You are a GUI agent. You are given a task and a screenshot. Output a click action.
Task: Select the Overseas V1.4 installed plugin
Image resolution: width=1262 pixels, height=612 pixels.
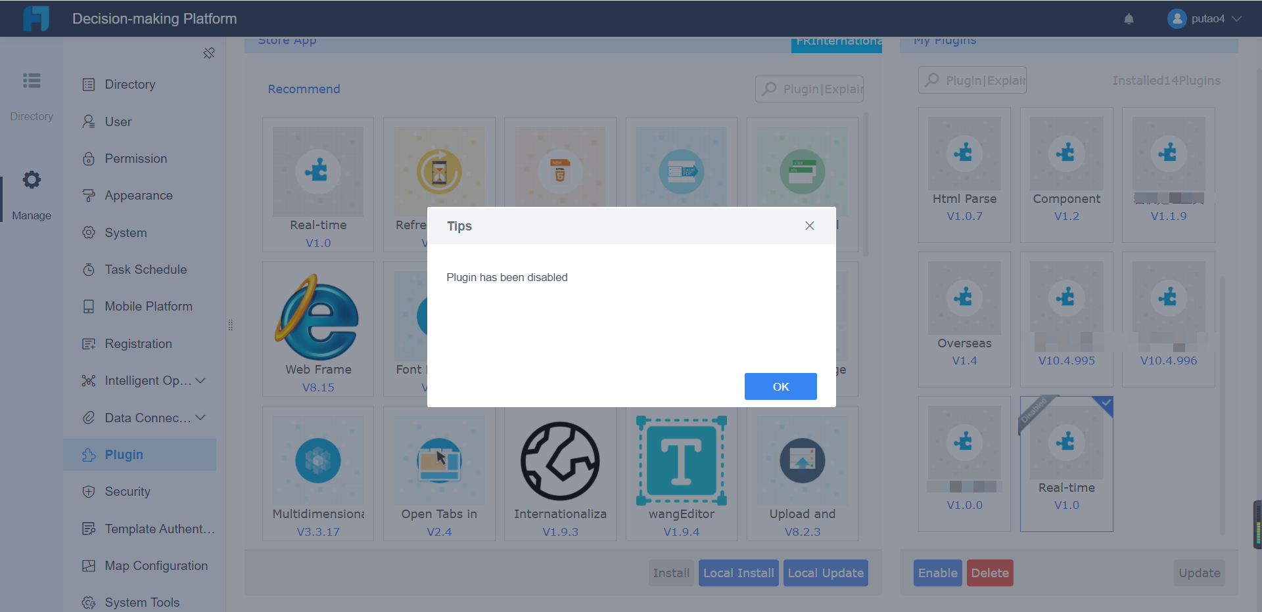pos(964,320)
